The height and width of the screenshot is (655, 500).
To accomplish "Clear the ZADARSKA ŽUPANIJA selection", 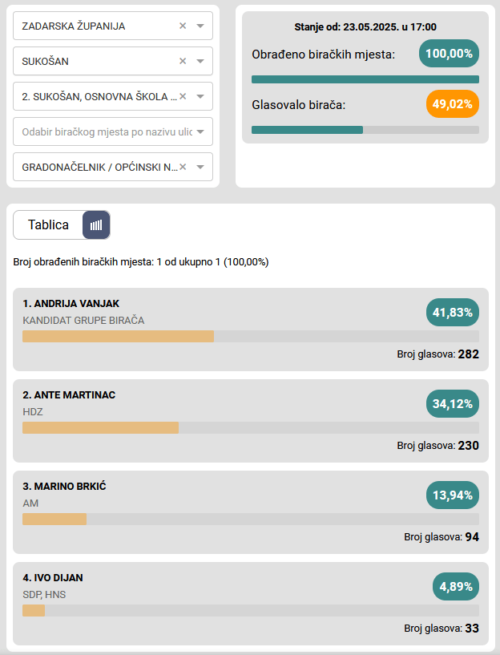I will [183, 26].
